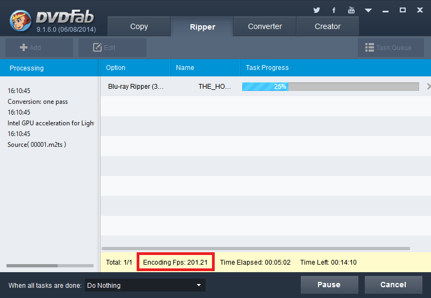Click the task list horizontal scrollbar

coord(256,249)
